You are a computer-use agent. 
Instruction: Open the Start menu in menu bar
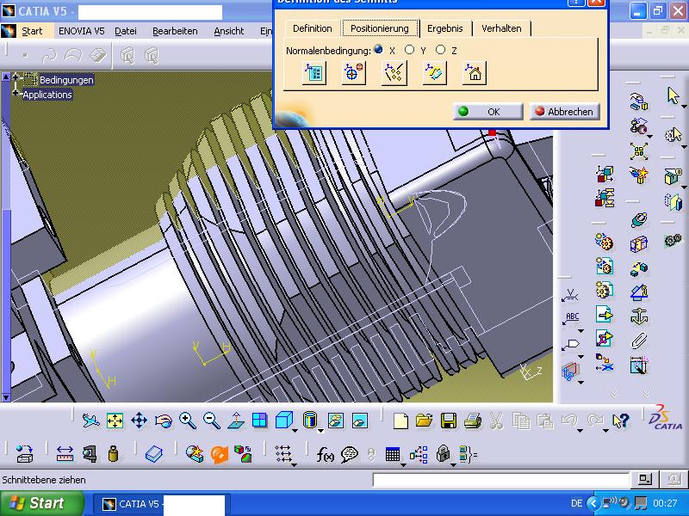(32, 31)
